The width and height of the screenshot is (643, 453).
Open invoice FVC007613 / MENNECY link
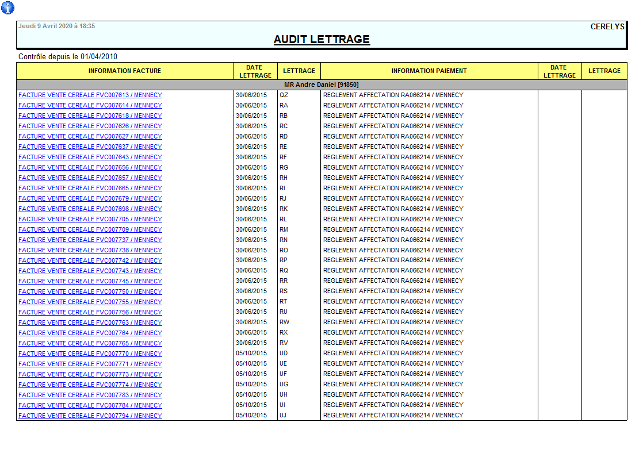[x=90, y=95]
